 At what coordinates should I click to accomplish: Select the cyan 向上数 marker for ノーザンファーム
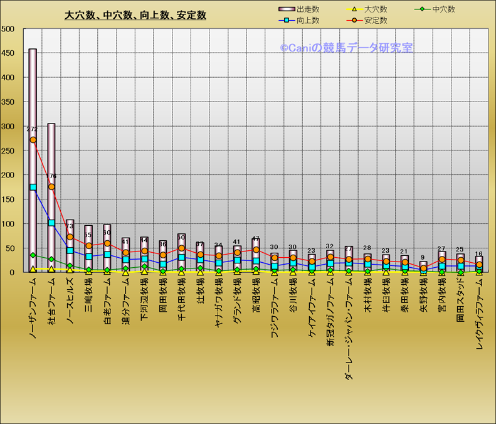(x=33, y=187)
